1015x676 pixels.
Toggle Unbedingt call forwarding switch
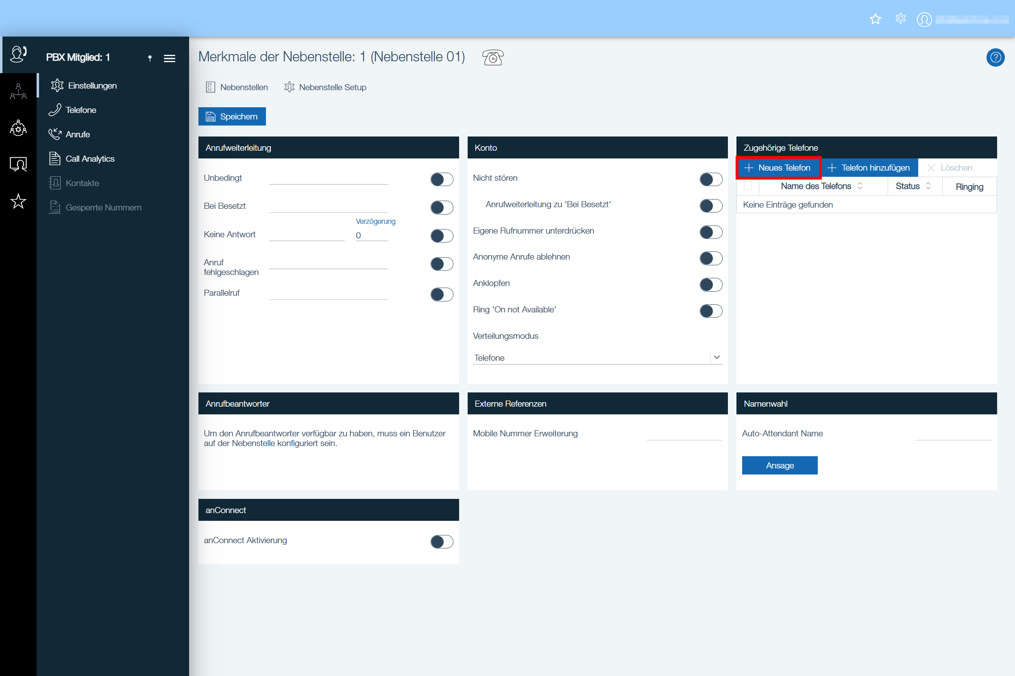442,179
